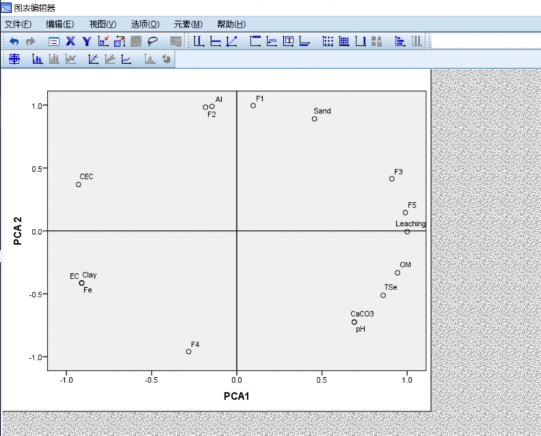
Task: Select the F4 data point marker
Action: pos(188,351)
